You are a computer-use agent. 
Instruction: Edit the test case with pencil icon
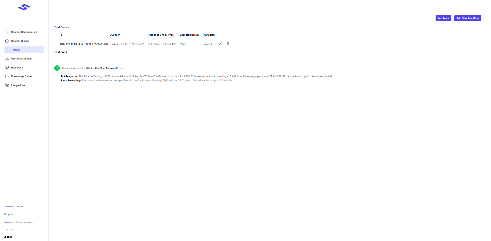pyautogui.click(x=220, y=44)
